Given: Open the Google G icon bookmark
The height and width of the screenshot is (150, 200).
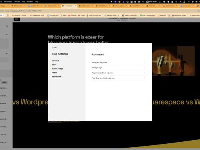Looking at the screenshot, I should 169,15.
